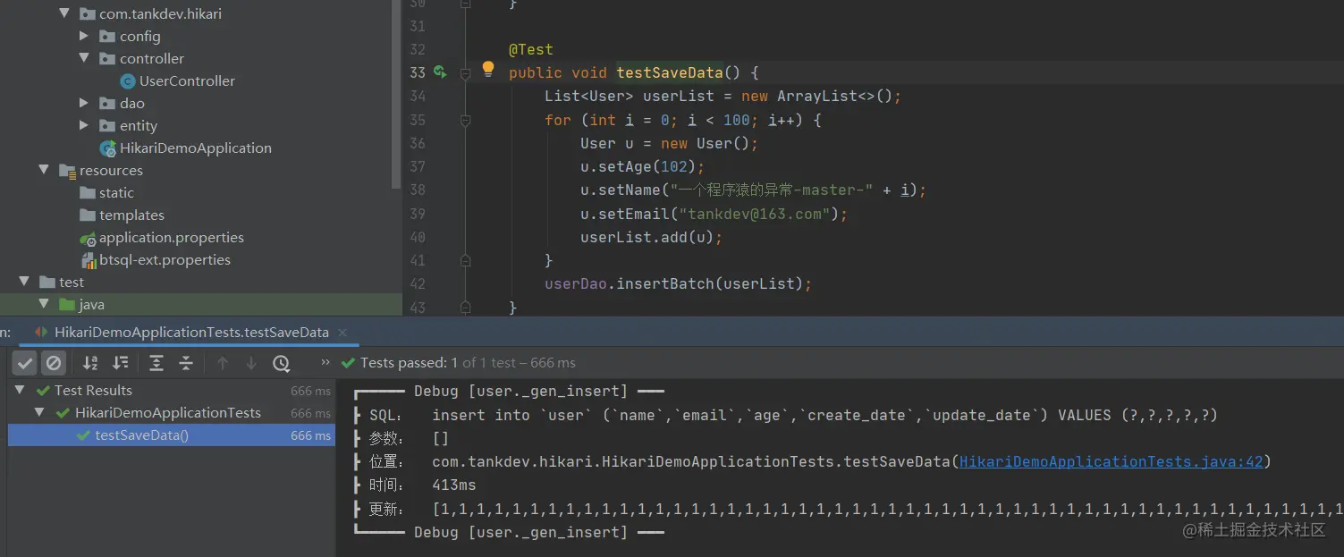This screenshot has width=1344, height=557.
Task: Expand the dao package
Action: pos(84,103)
